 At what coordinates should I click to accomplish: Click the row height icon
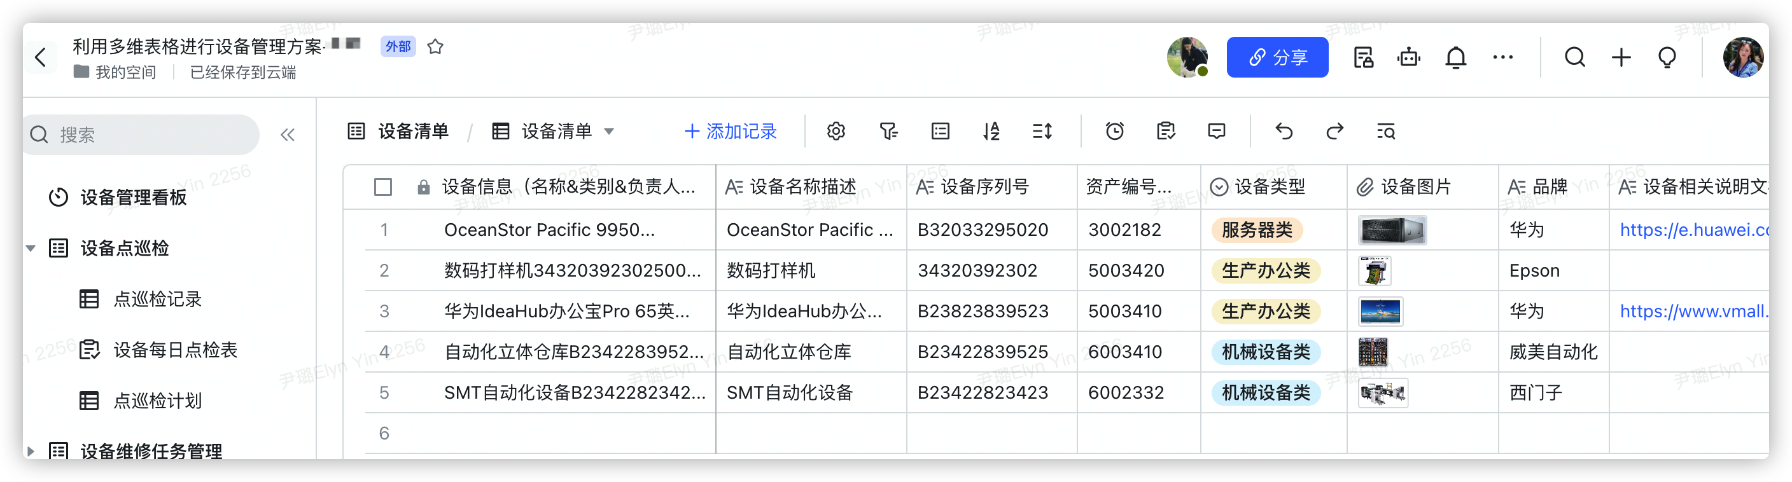pos(1042,131)
